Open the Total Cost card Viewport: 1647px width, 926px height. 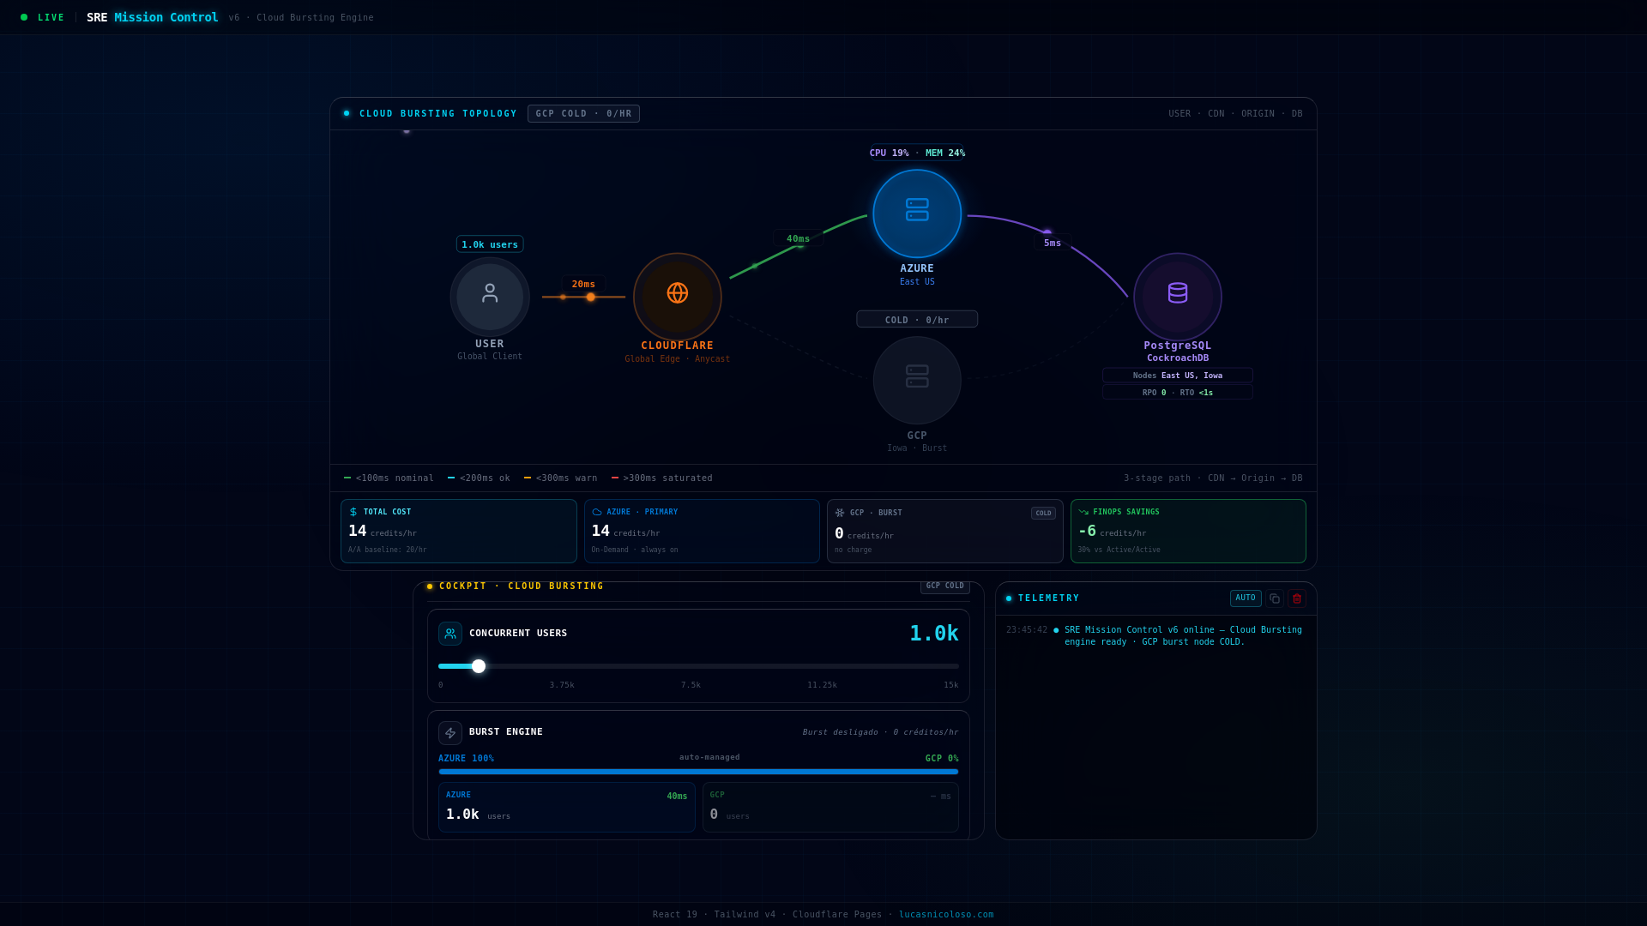[x=459, y=532]
